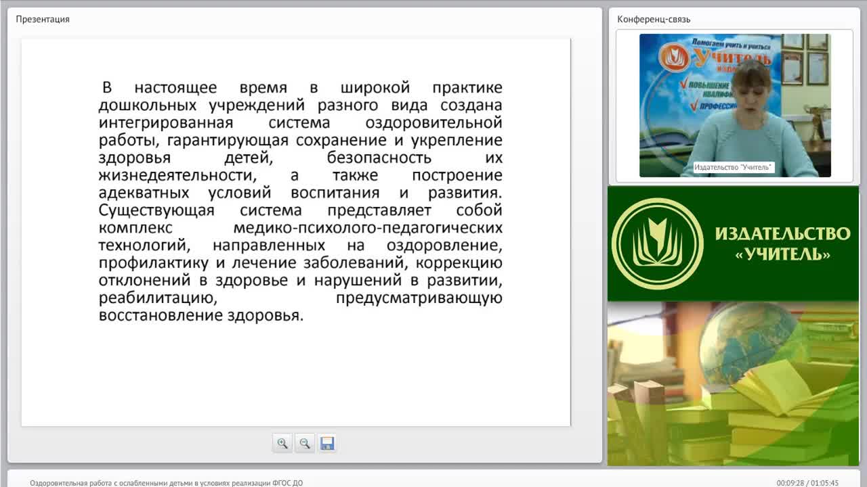Image resolution: width=867 pixels, height=487 pixels.
Task: Select the Конференц-связь panel header
Action: [x=654, y=19]
